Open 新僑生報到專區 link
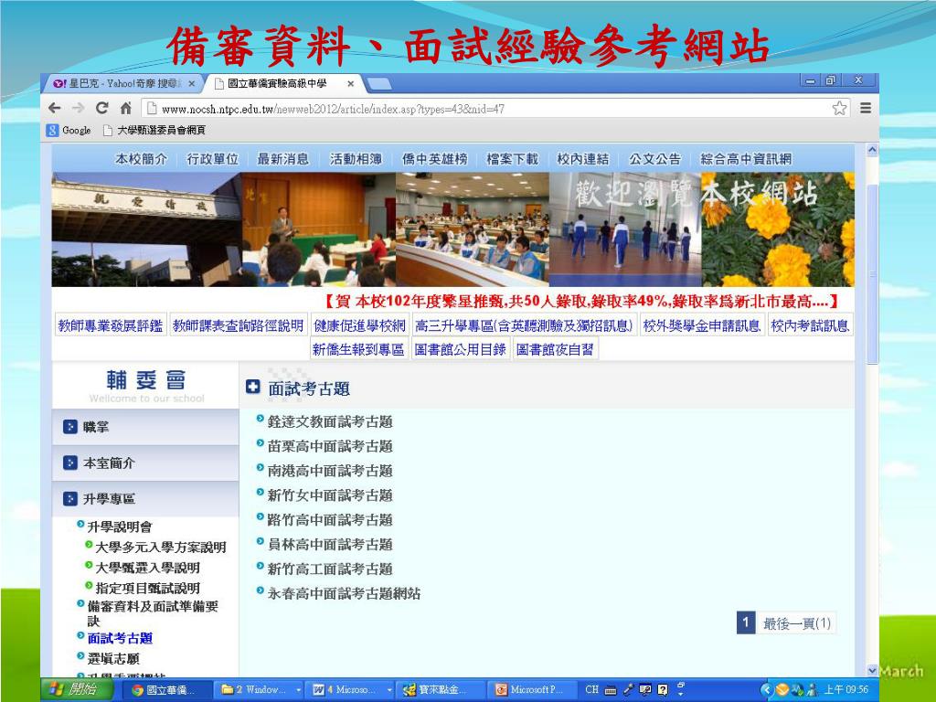The width and height of the screenshot is (936, 702). 358,349
